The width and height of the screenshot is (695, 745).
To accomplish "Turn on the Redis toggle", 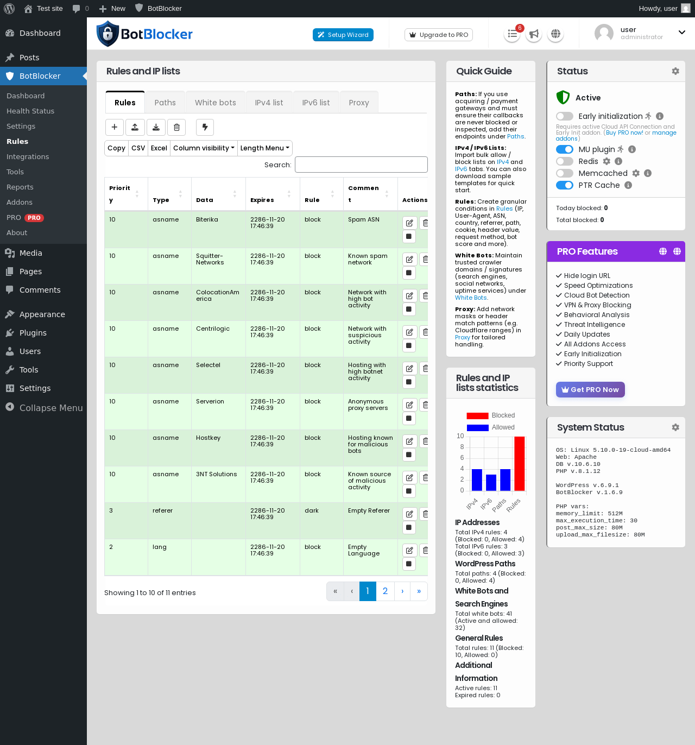I will coord(565,161).
